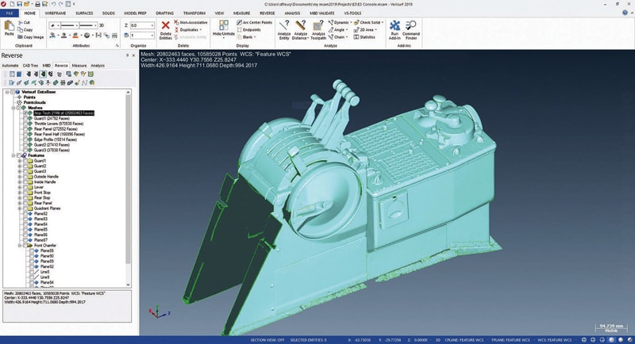The height and width of the screenshot is (344, 635).
Task: Click the Angle analyze button
Action: click(x=337, y=30)
